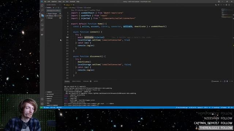Click notifications bell in status bar
234x131 pixels.
click(232, 108)
